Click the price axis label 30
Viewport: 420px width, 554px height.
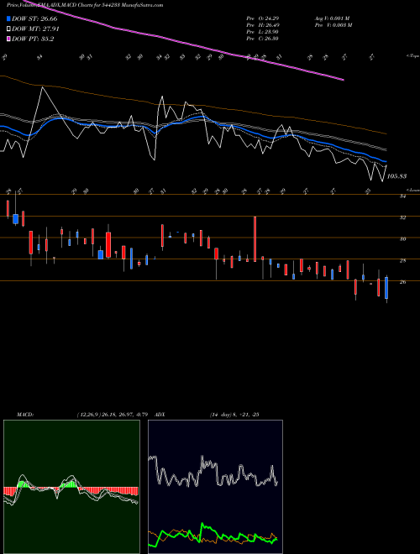pos(402,239)
